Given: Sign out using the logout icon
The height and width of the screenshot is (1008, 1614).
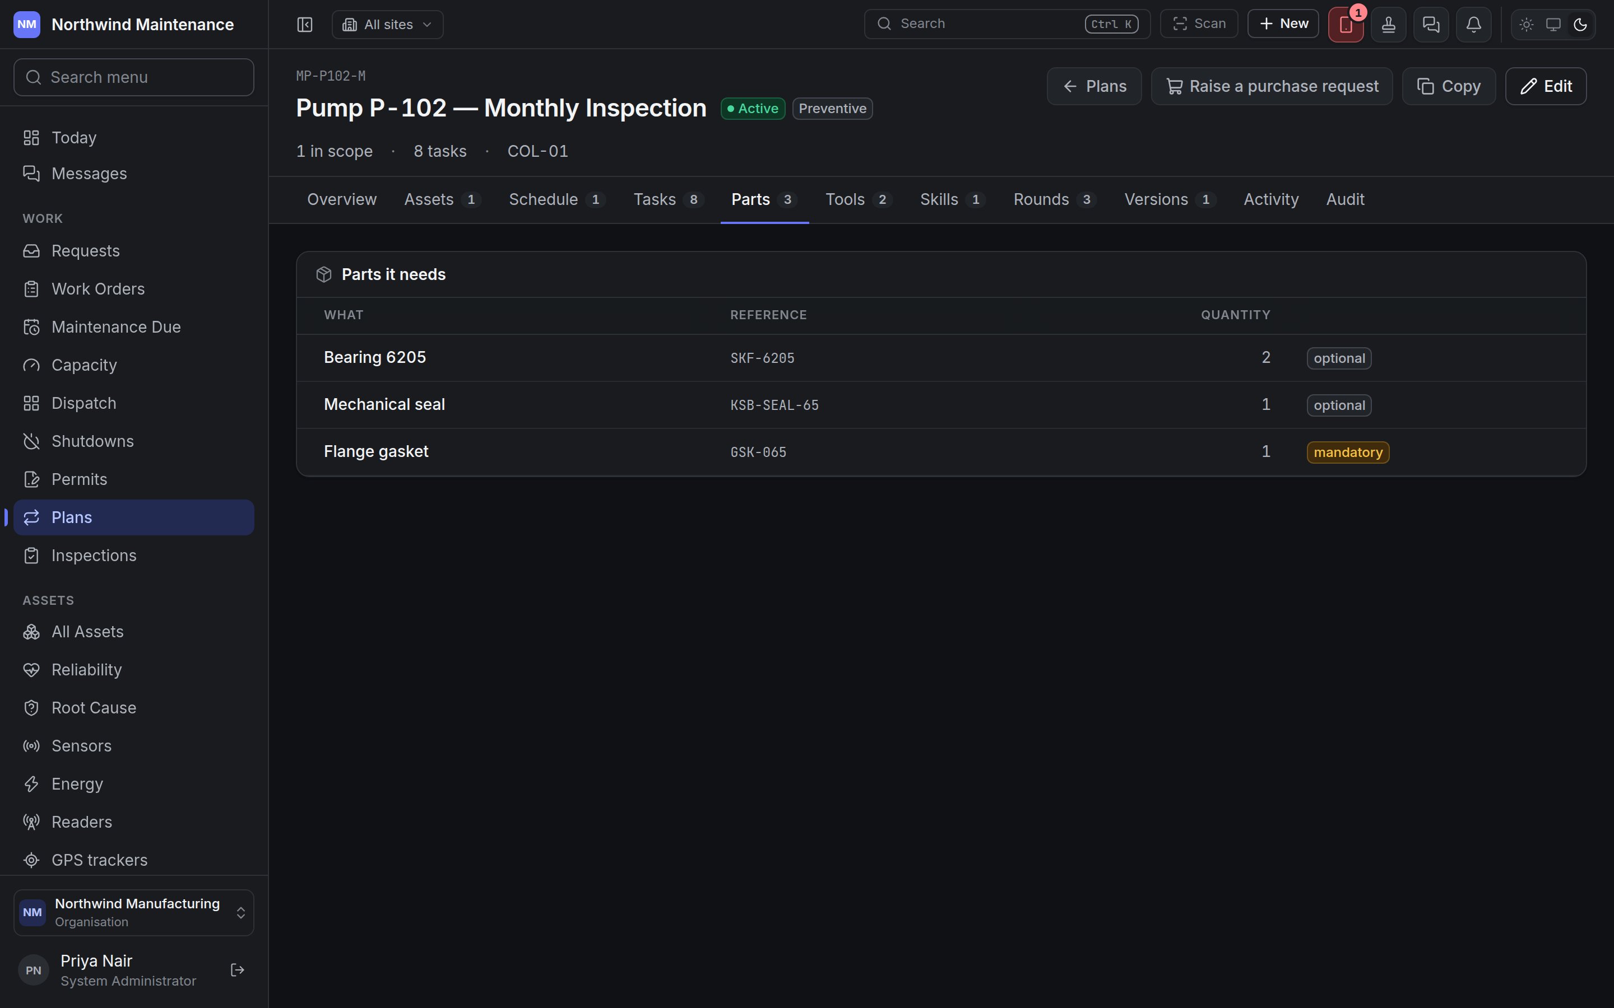Looking at the screenshot, I should tap(238, 970).
